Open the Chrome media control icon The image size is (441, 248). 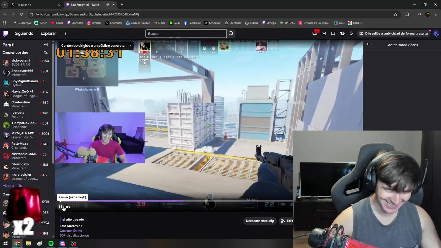point(419,14)
